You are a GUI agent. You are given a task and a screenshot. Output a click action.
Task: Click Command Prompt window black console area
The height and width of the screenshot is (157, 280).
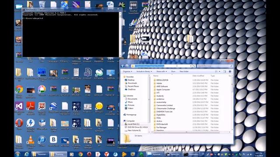pos(70,34)
